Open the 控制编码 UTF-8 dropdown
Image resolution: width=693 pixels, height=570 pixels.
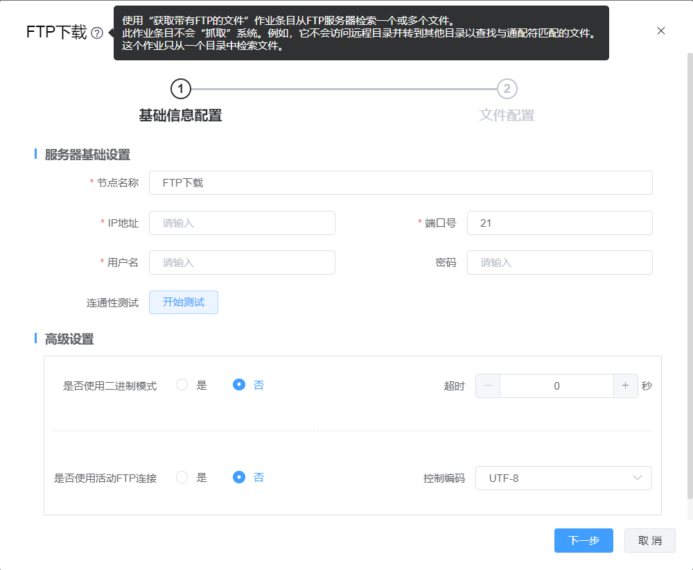[x=554, y=478]
